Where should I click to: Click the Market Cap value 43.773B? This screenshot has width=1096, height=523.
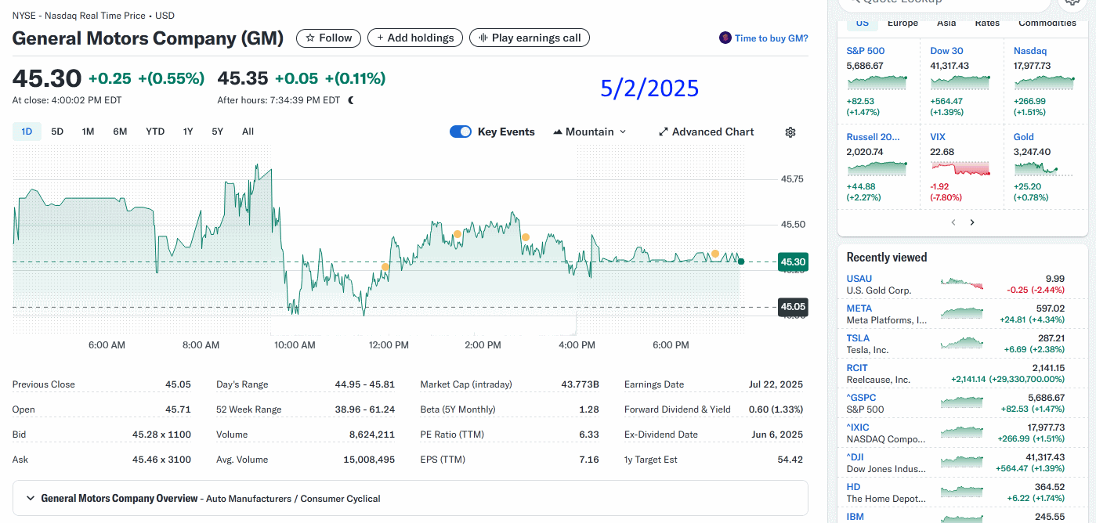click(x=580, y=384)
